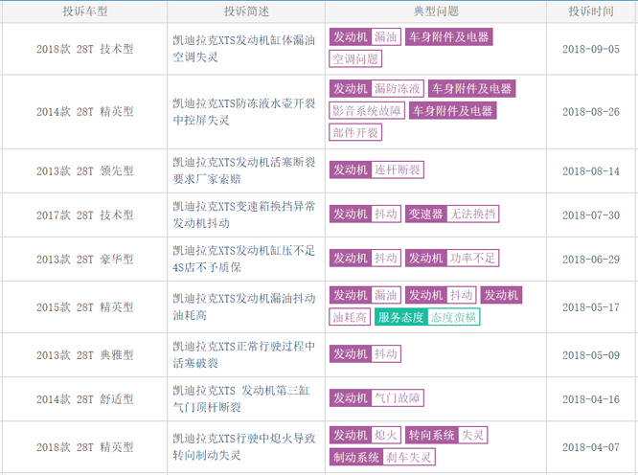Screen dimensions: 638x475
Task: Open complaint 发动机第三缸气门顶杆断裂
Action: pos(241,399)
